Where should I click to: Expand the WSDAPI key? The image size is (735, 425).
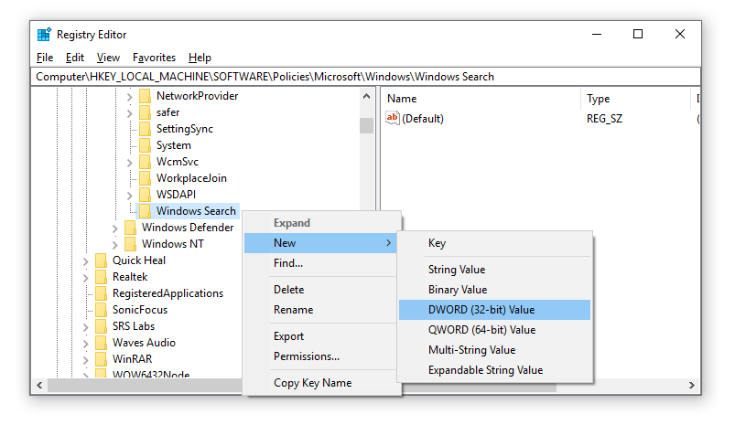pyautogui.click(x=129, y=196)
